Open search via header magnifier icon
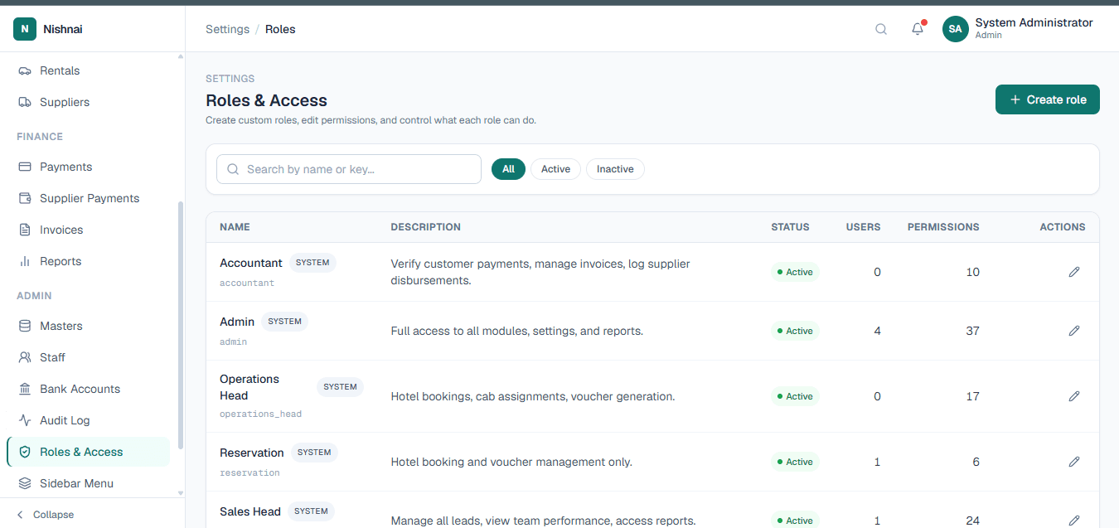The image size is (1119, 528). click(881, 29)
